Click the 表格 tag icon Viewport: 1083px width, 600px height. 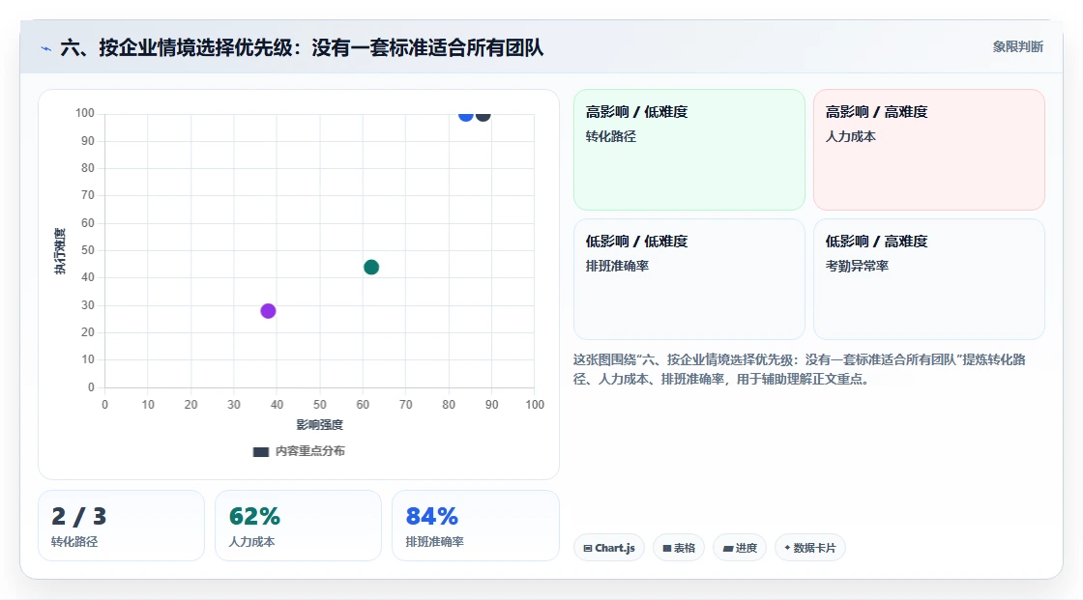click(667, 548)
